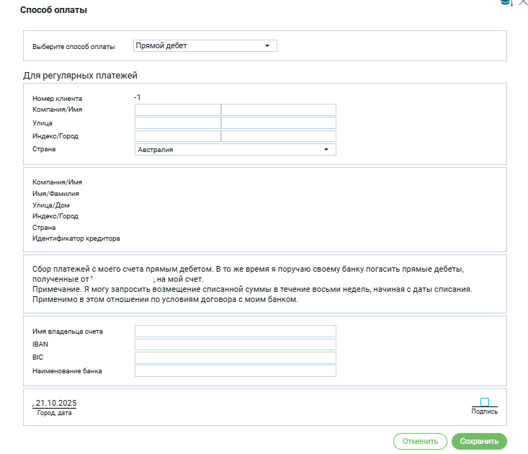Expand the Страна dropdown showing Австралия
This screenshot has width=528, height=454.
pyautogui.click(x=235, y=150)
